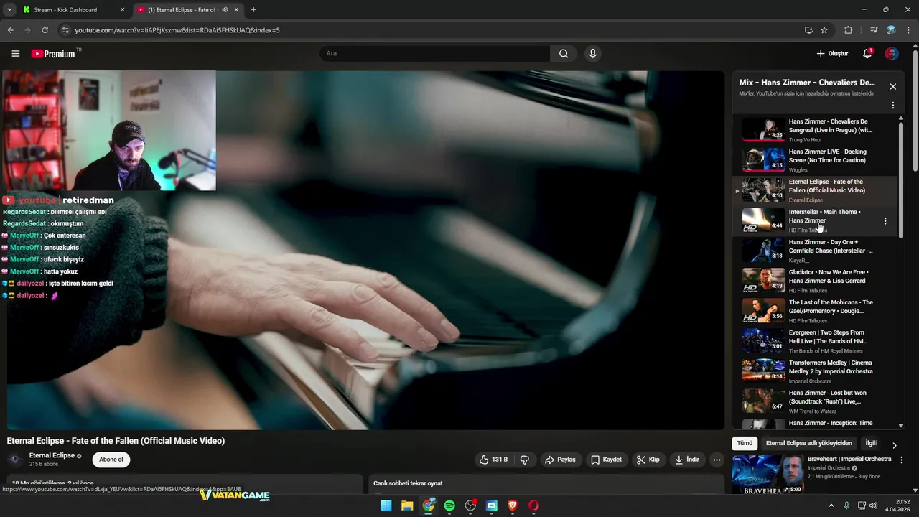Open the tab search dropdown arrow
Viewport: 919px width, 517px height.
click(9, 10)
